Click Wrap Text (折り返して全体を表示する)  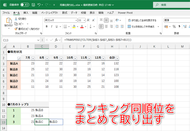pos(142,20)
